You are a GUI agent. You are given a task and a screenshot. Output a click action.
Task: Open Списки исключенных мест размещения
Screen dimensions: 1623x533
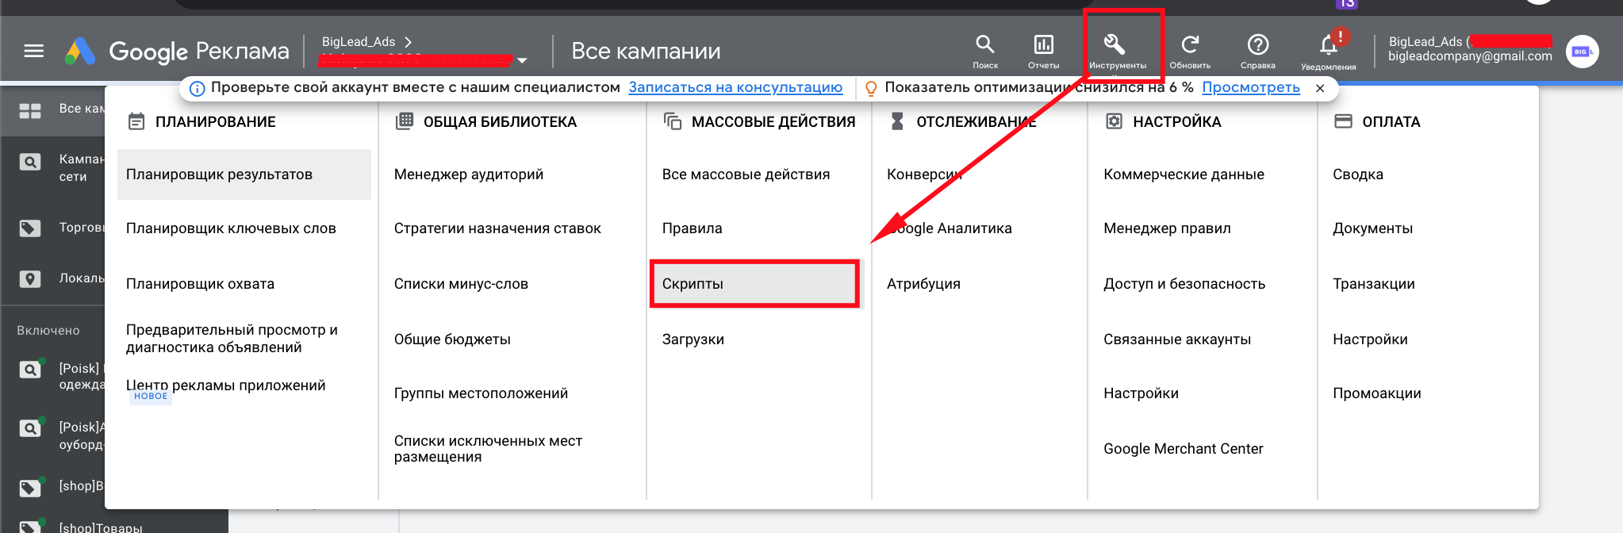488,449
